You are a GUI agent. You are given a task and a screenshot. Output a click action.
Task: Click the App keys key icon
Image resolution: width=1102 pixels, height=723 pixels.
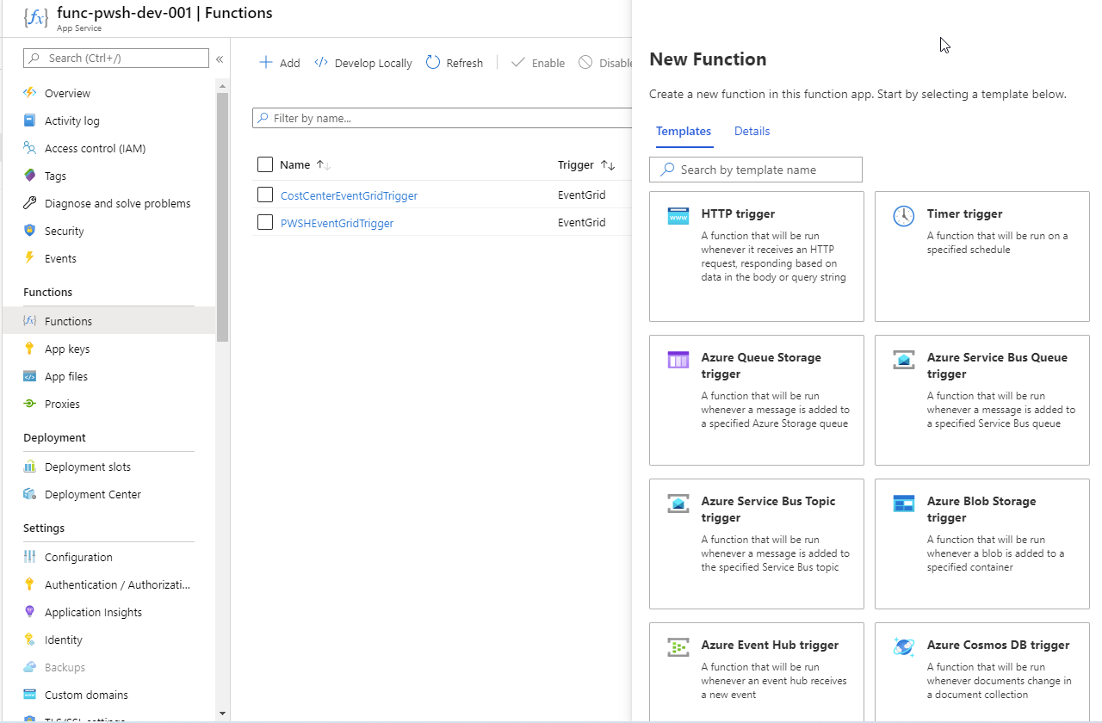tap(30, 349)
